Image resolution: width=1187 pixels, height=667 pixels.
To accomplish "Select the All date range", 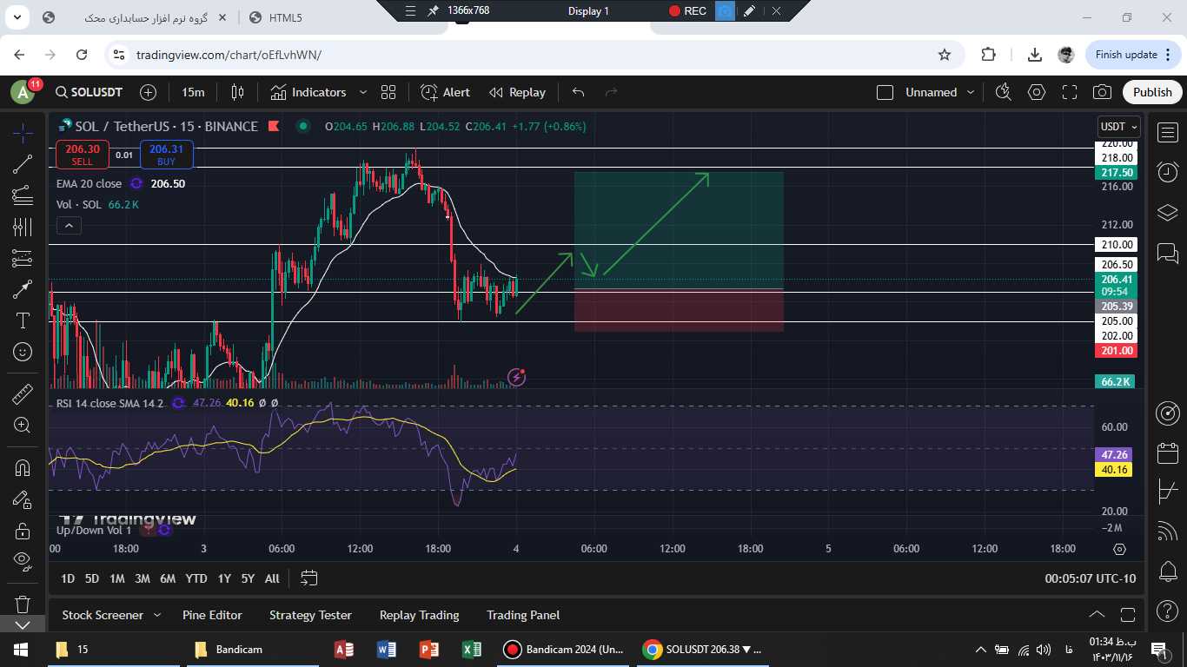I will 272,578.
